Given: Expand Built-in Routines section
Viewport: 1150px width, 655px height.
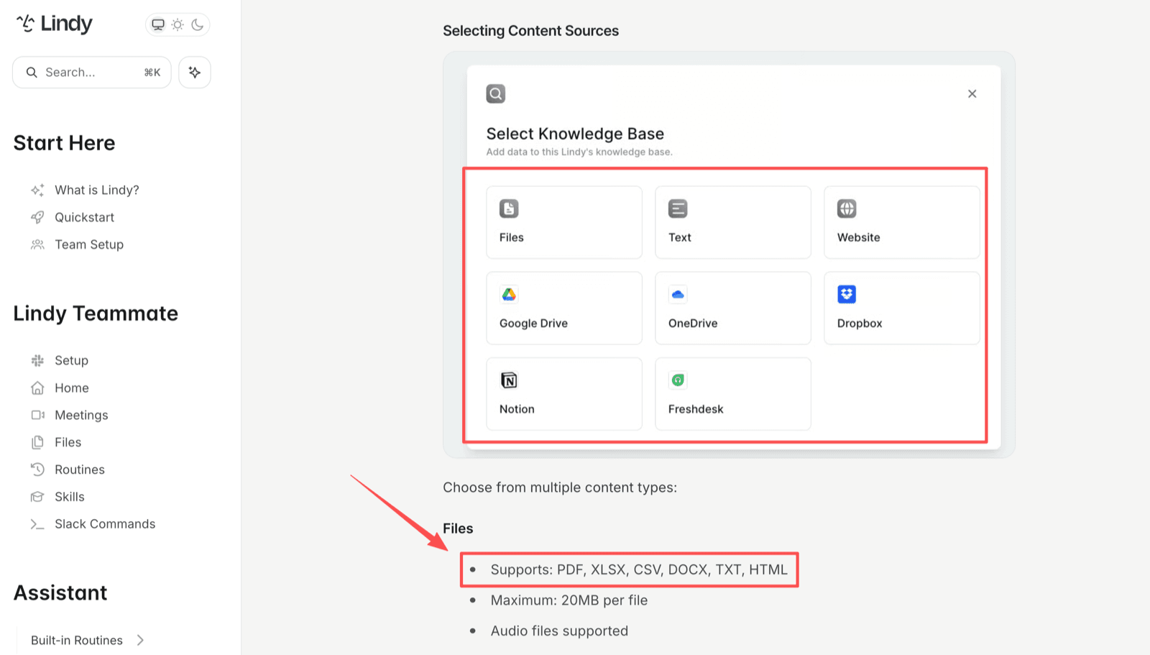Looking at the screenshot, I should 88,640.
